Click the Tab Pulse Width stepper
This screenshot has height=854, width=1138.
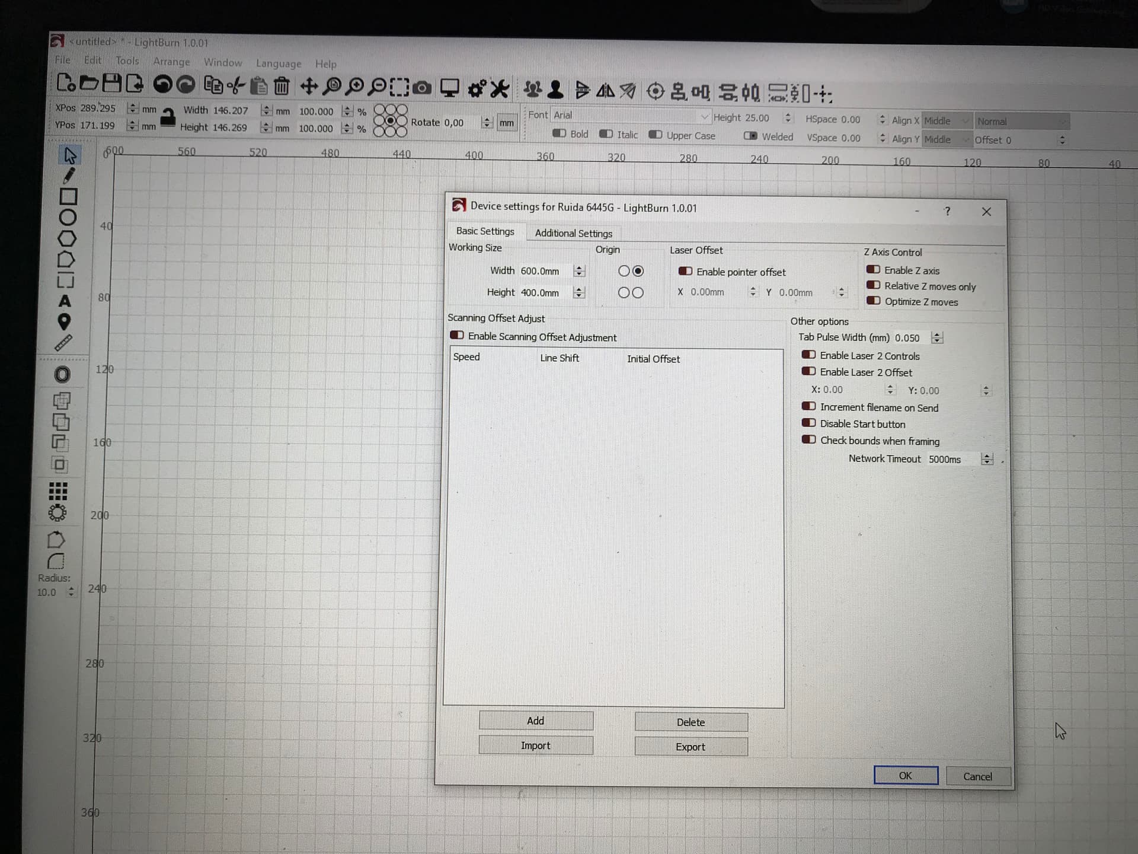(x=936, y=337)
